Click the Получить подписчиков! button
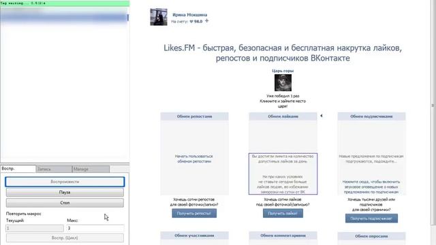The image size is (436, 245). point(371,218)
